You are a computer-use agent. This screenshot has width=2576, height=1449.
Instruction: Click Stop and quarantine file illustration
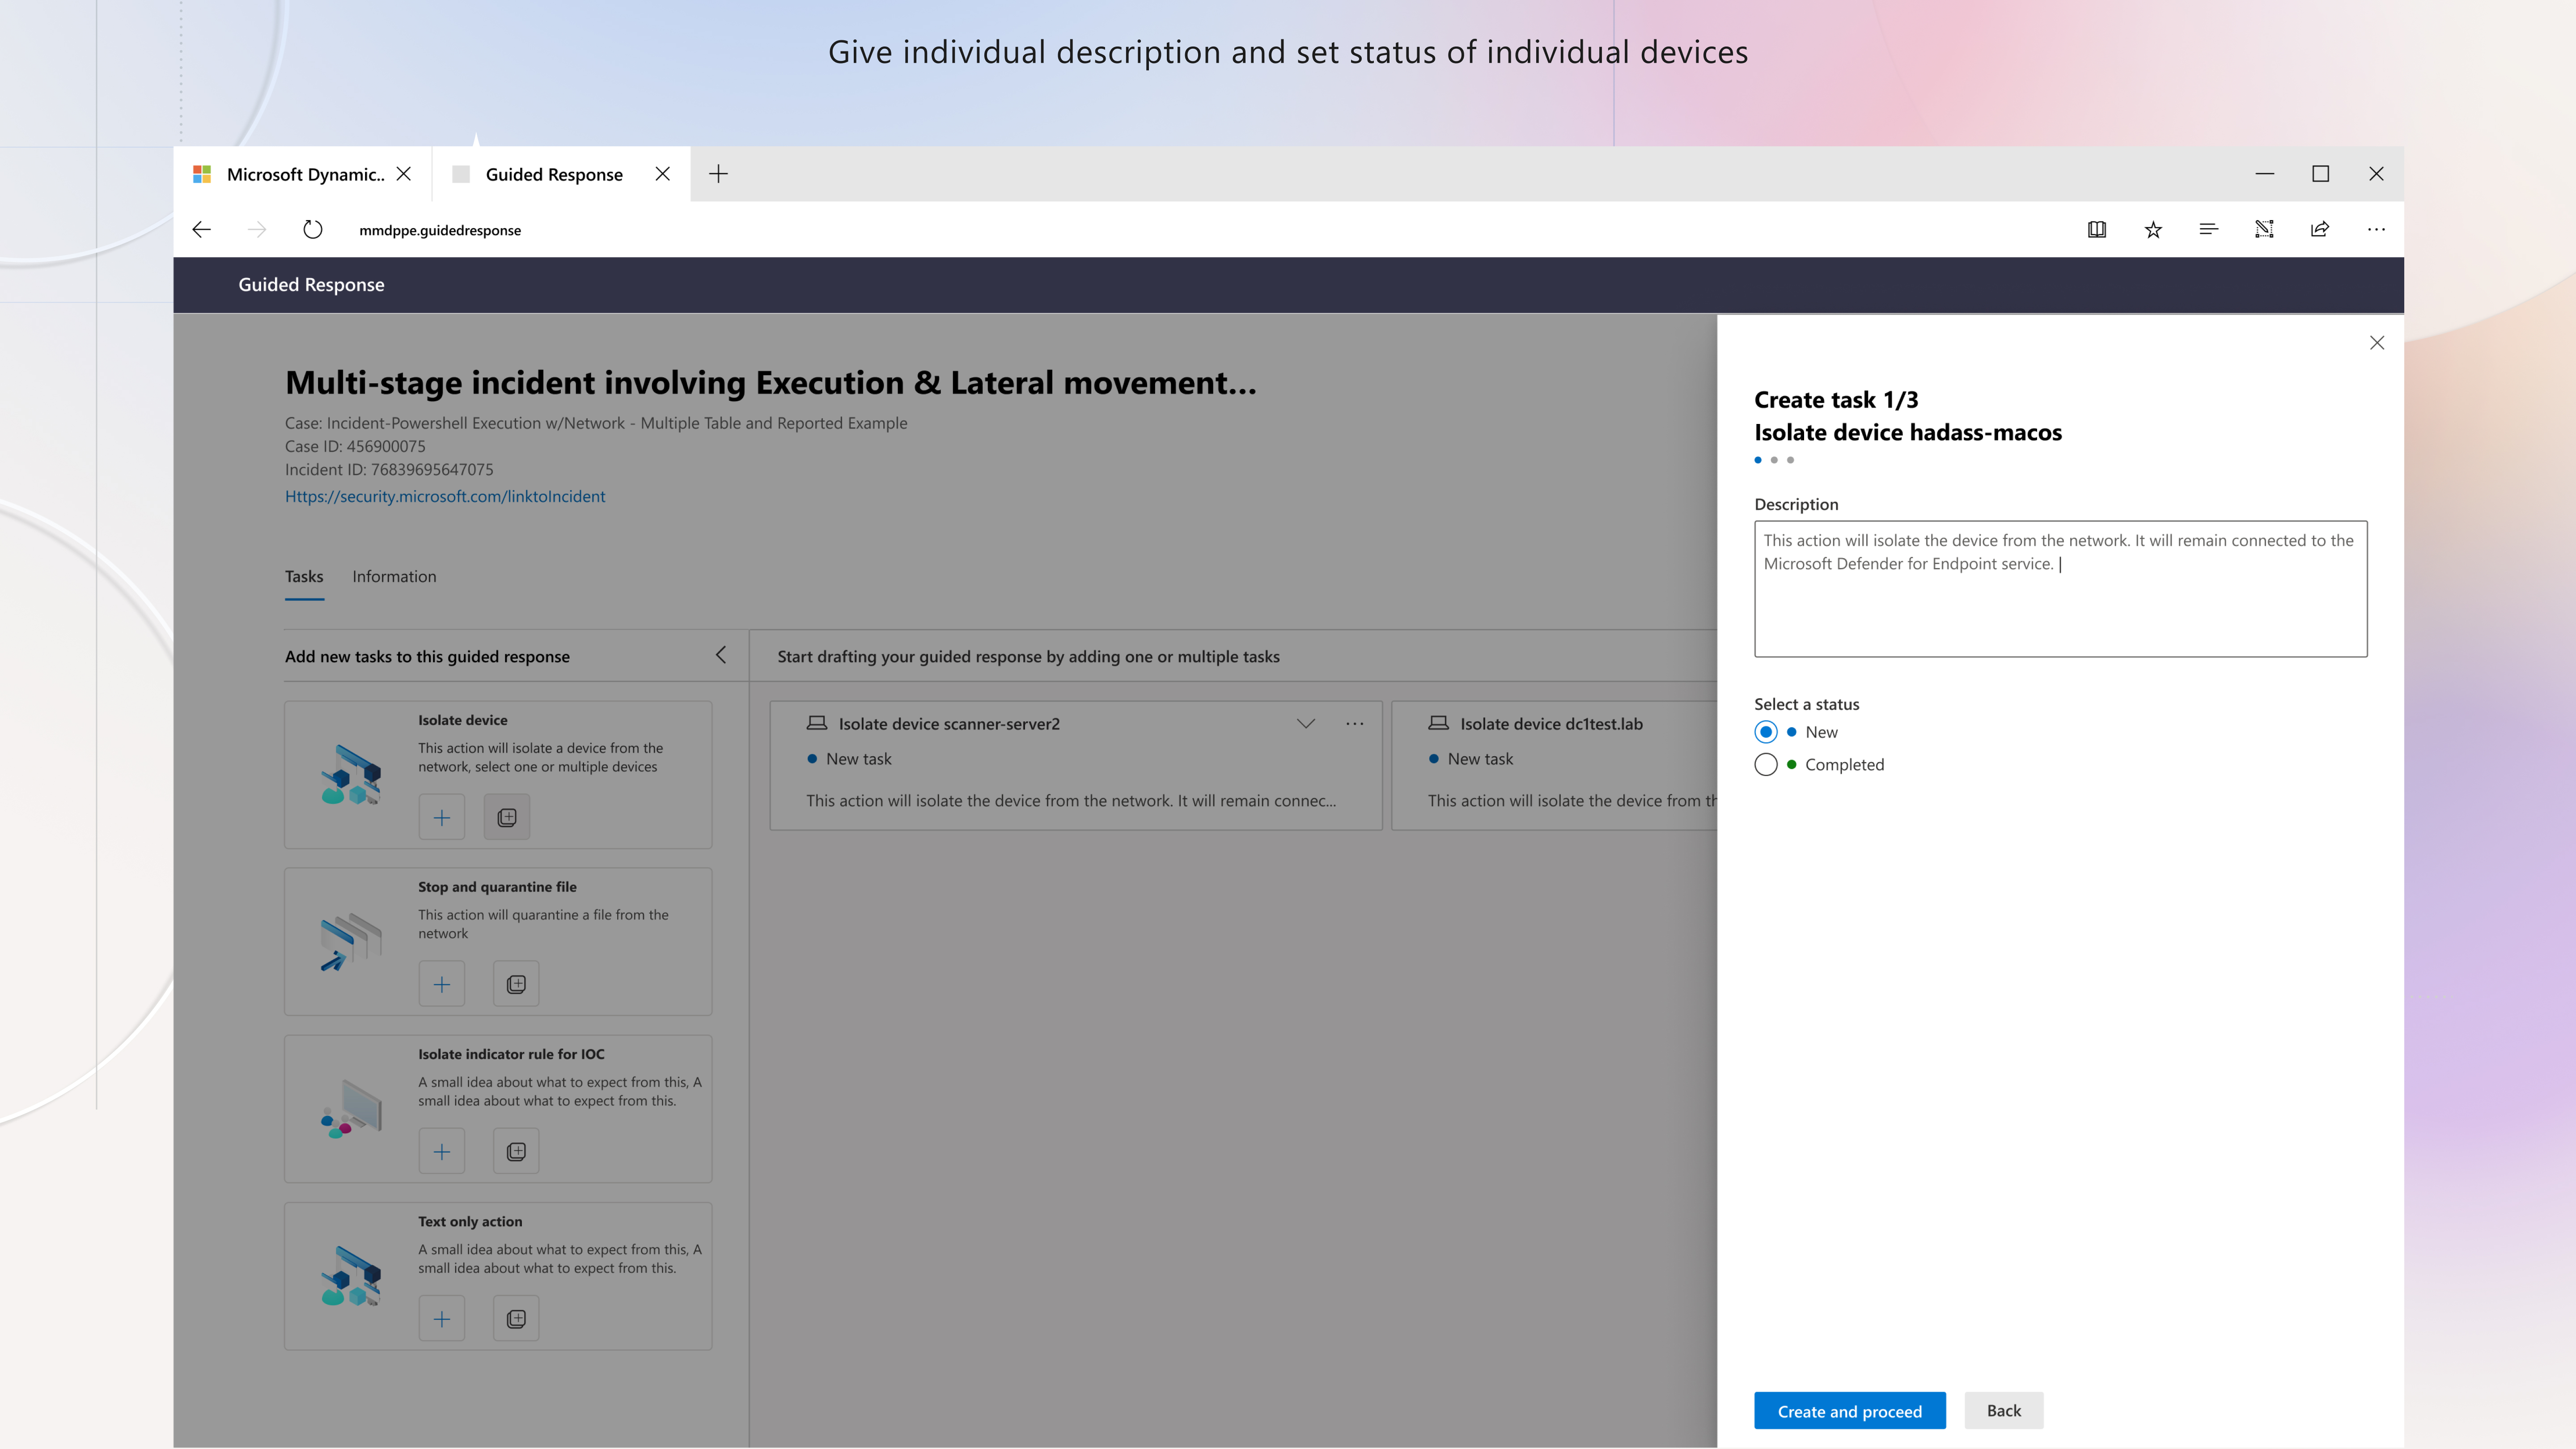351,941
